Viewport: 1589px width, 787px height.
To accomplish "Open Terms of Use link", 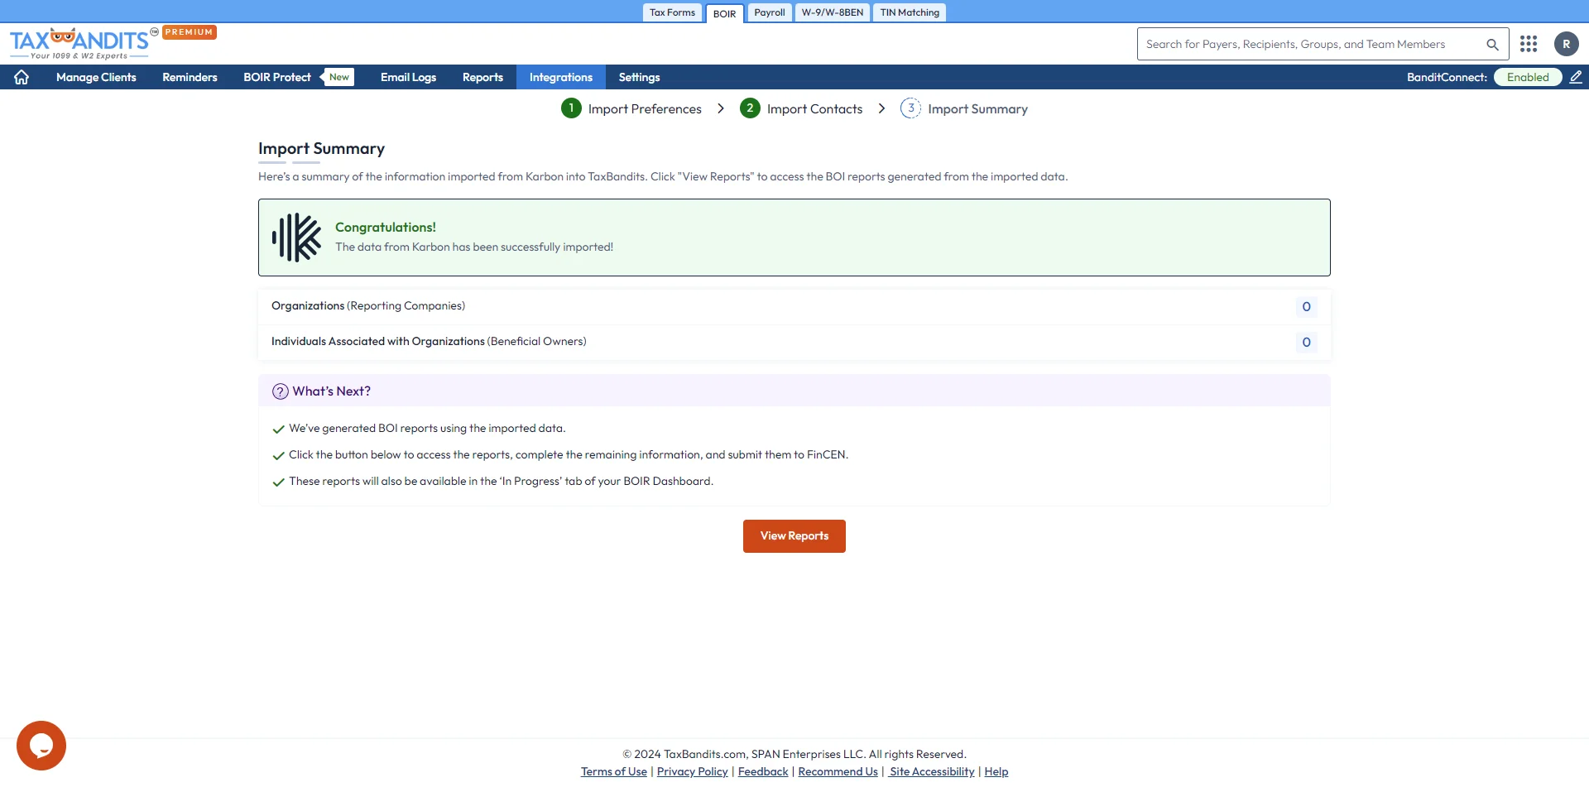I will 614,771.
